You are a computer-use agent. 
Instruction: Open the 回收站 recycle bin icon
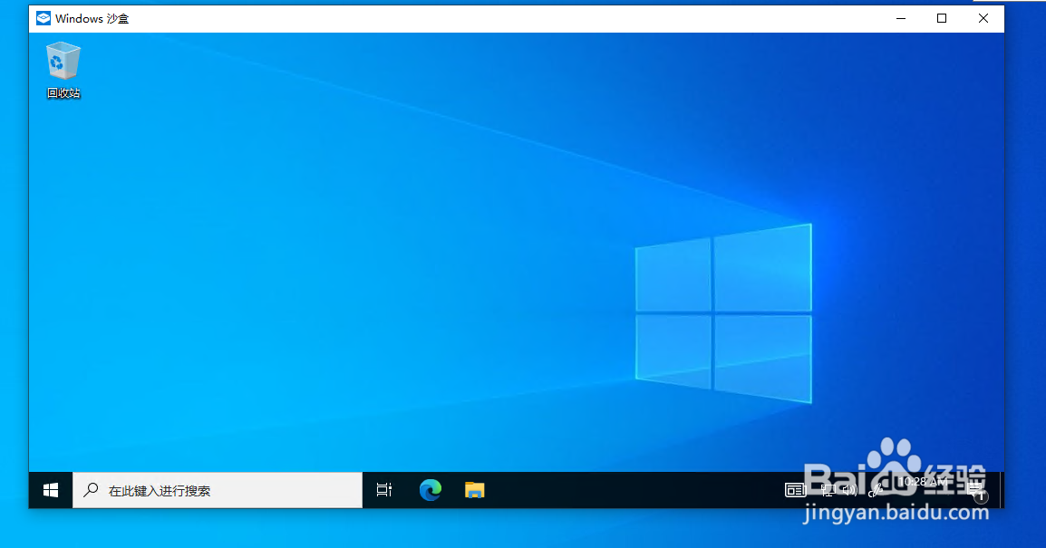(x=63, y=70)
